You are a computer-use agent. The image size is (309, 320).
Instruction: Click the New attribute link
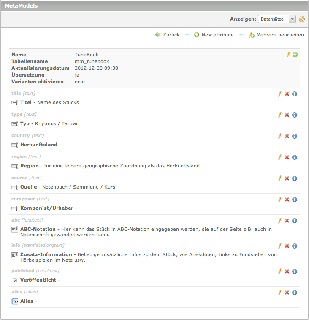click(x=214, y=35)
